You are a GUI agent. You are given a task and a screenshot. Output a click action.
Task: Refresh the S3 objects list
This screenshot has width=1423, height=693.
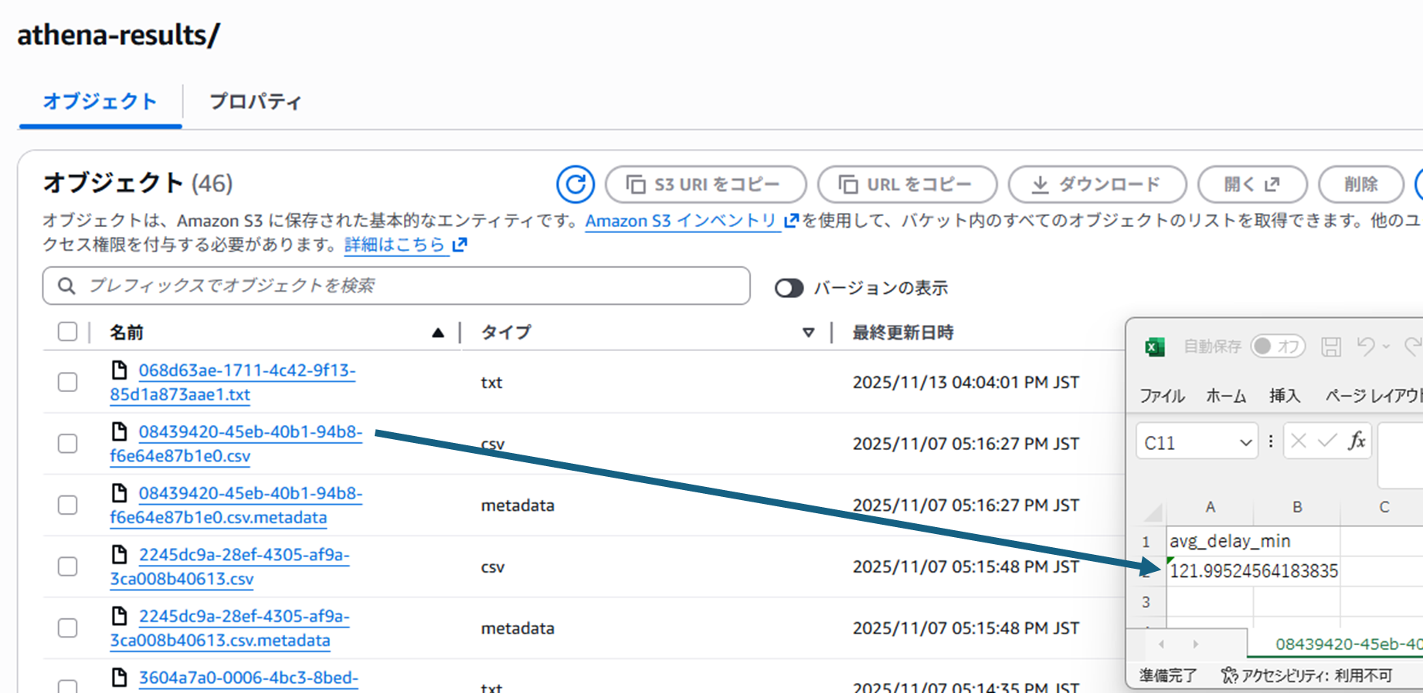[576, 184]
